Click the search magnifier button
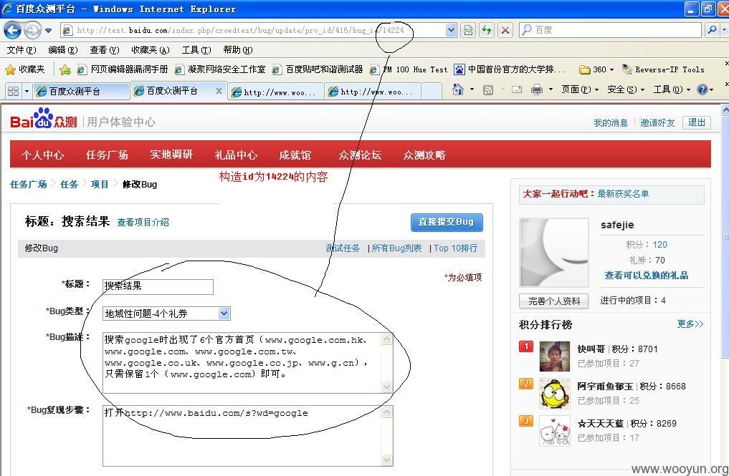729x476 pixels. (712, 30)
